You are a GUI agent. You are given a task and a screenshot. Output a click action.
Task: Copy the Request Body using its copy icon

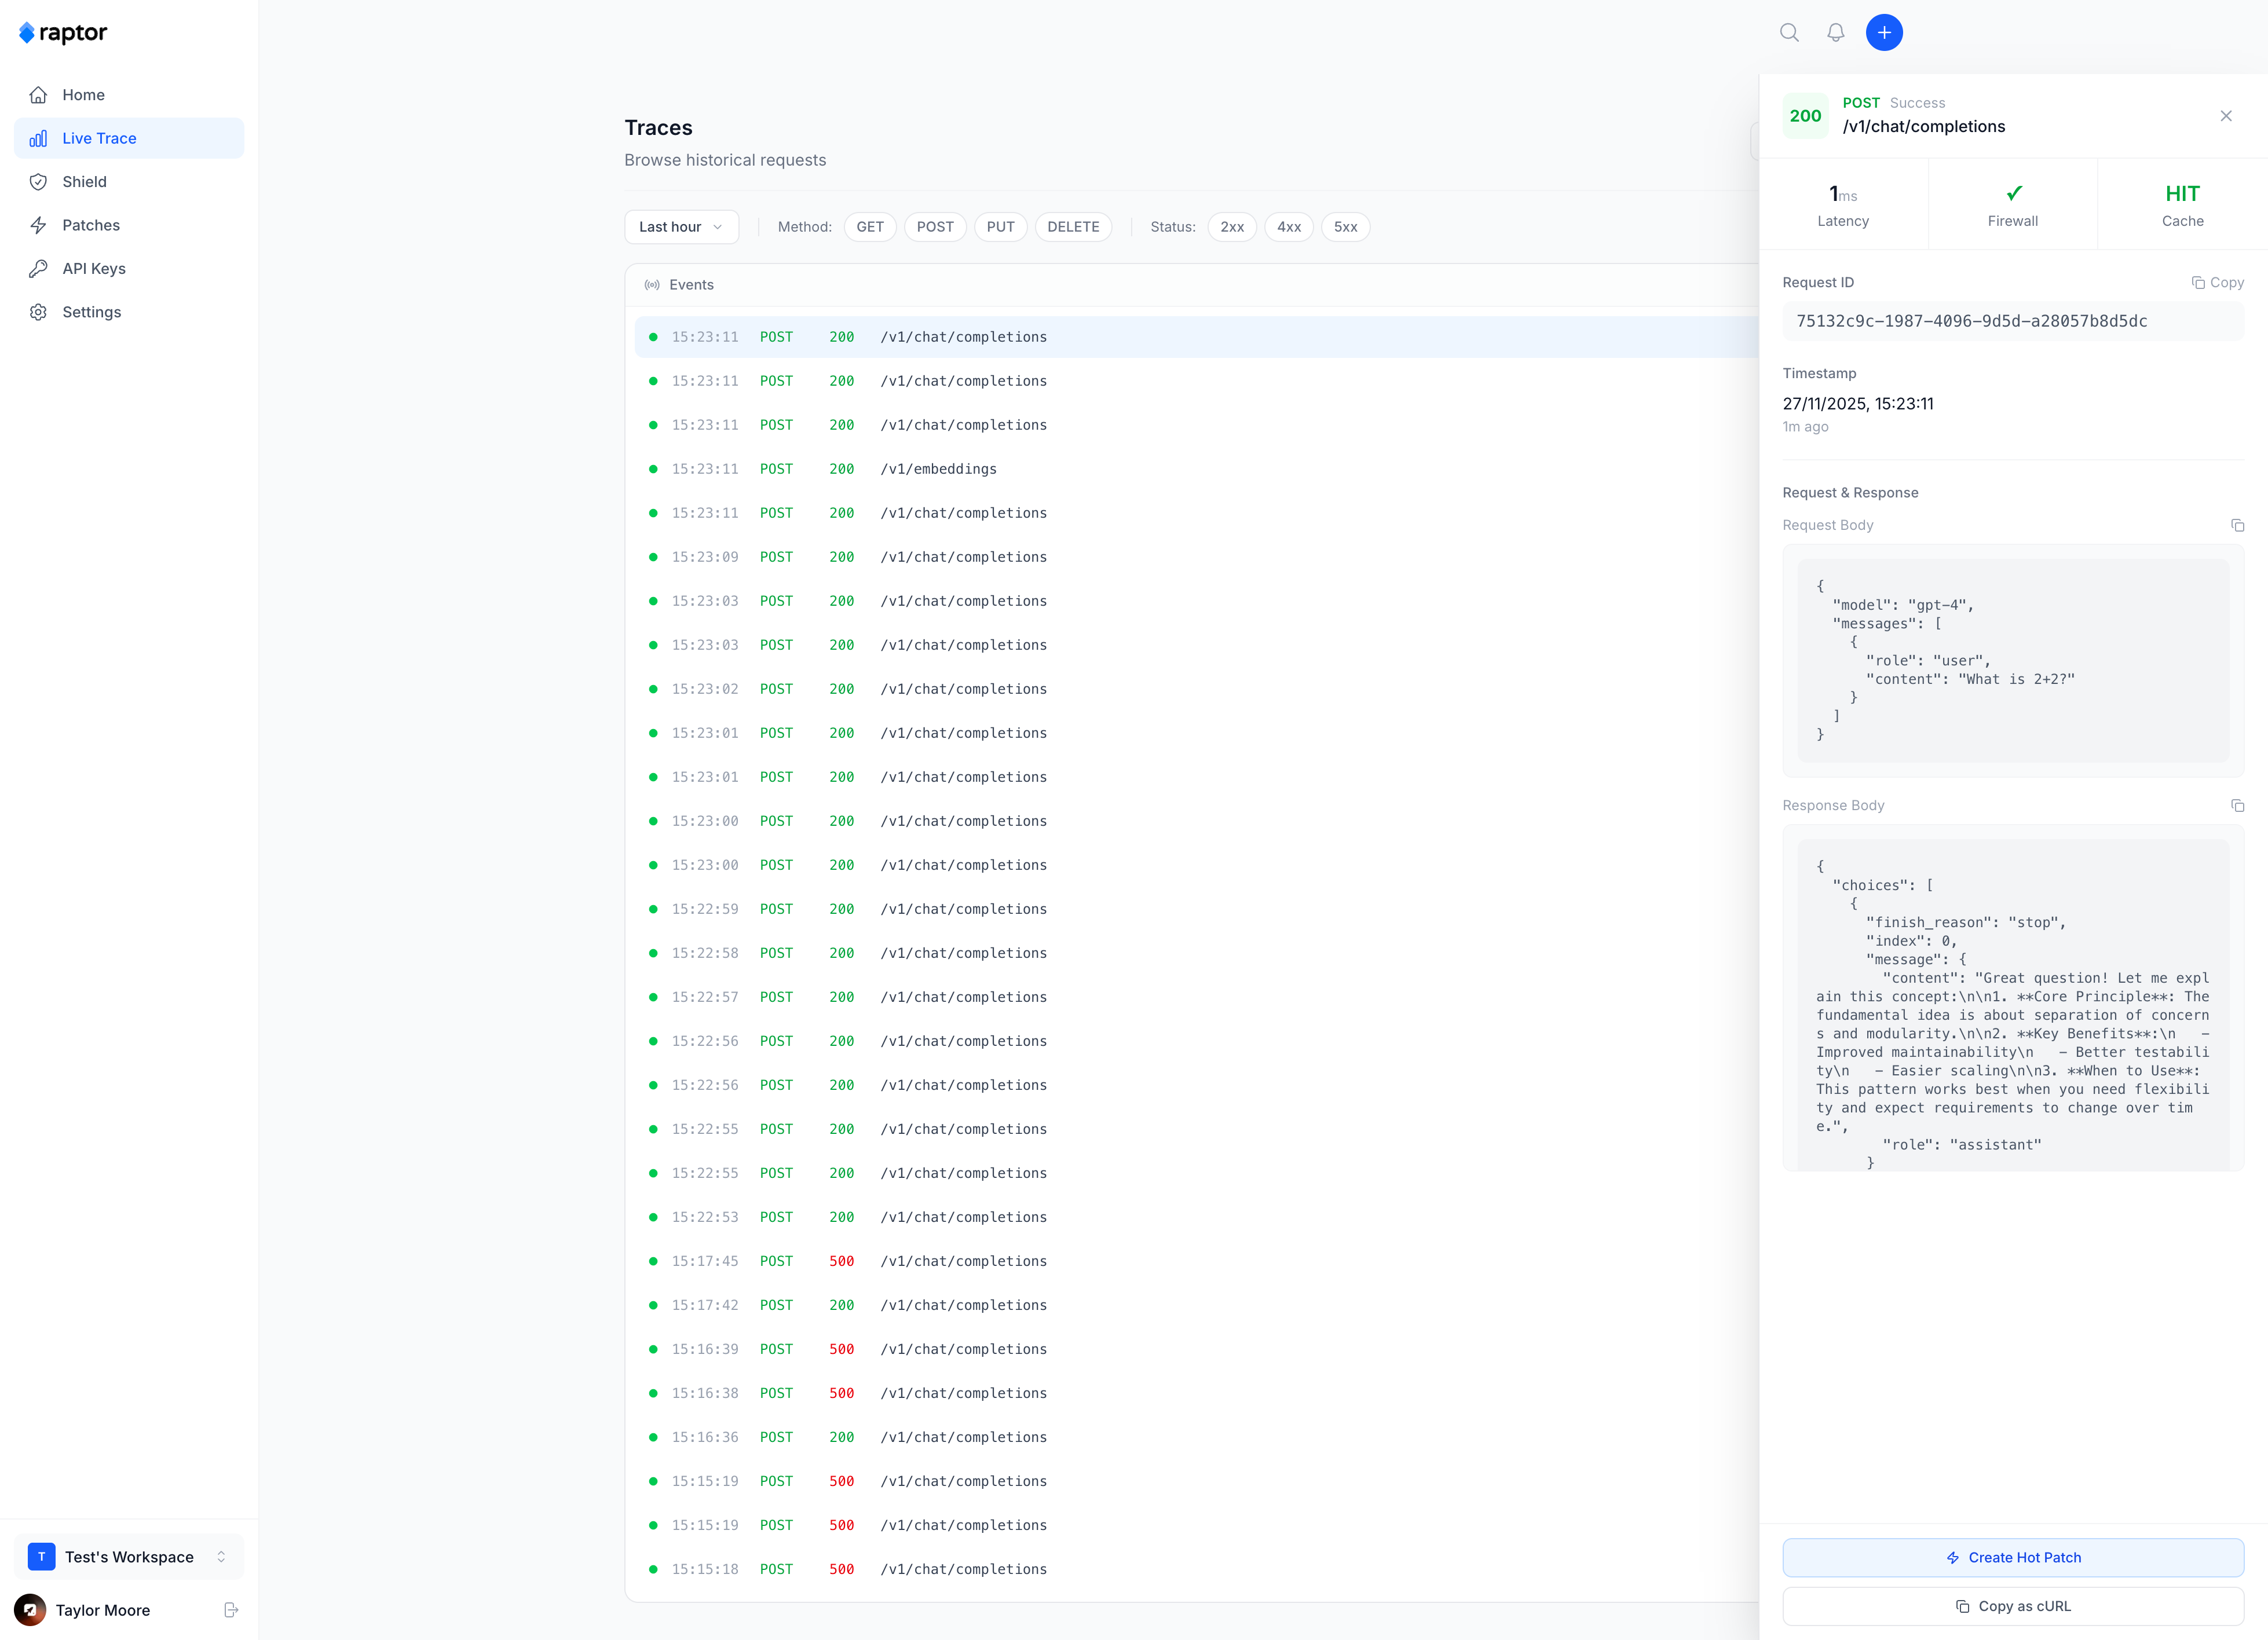click(2237, 525)
